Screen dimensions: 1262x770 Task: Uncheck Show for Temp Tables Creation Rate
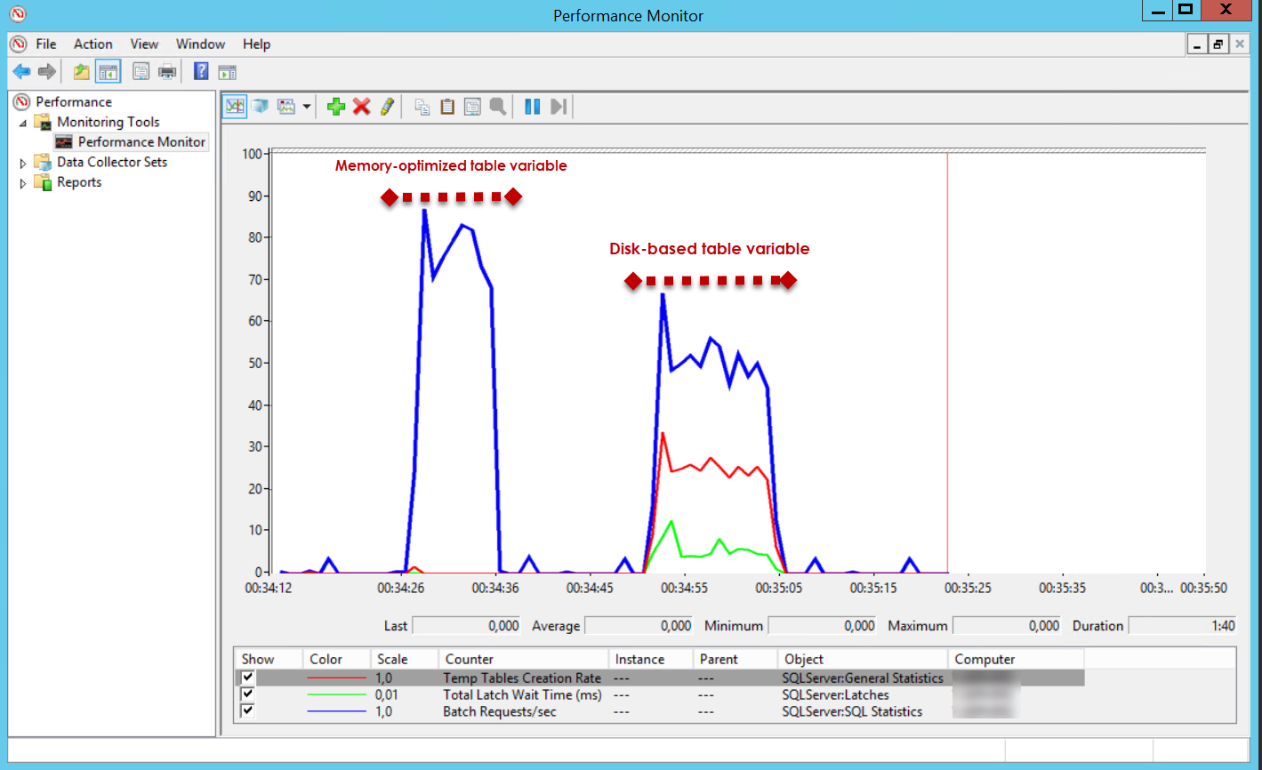coord(248,678)
